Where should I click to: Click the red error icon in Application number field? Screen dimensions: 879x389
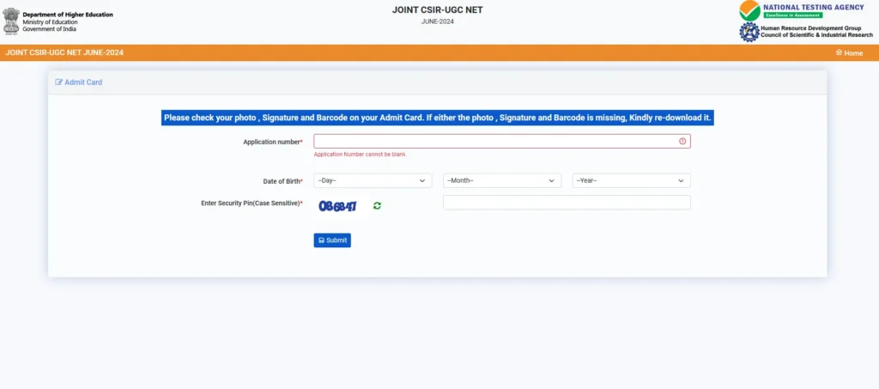tap(682, 141)
